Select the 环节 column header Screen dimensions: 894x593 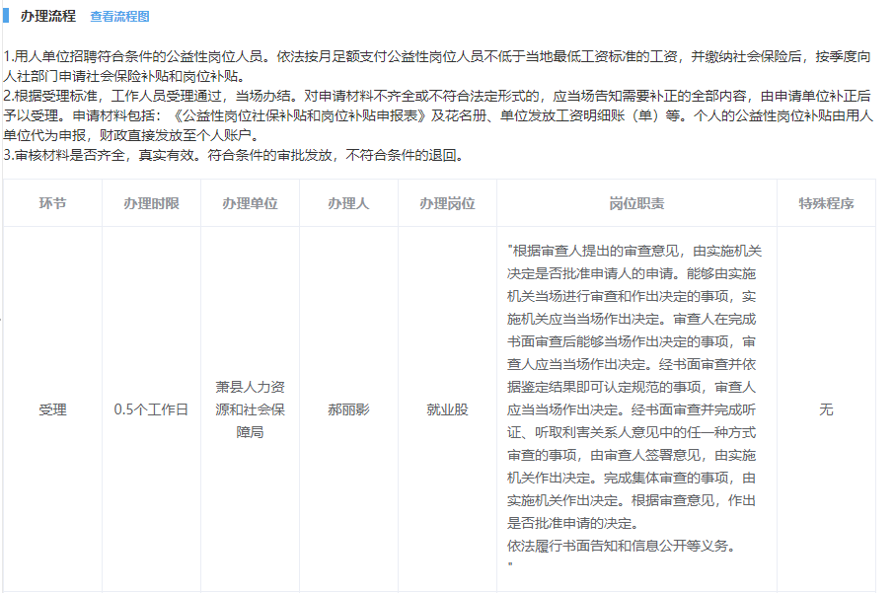[x=52, y=203]
